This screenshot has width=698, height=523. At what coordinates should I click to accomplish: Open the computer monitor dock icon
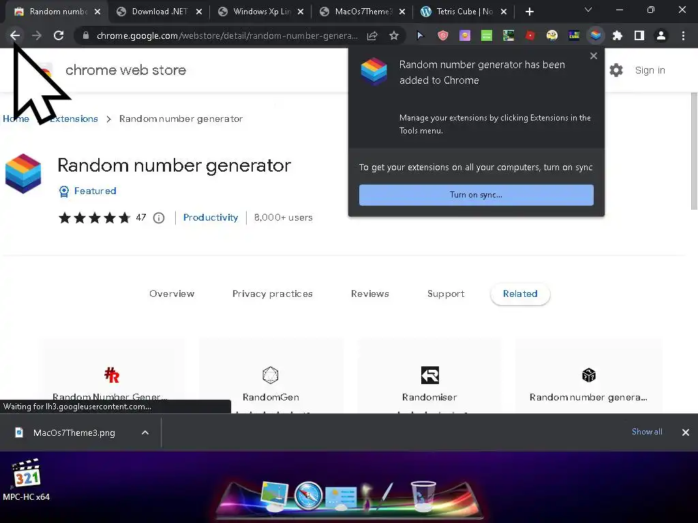point(275,496)
